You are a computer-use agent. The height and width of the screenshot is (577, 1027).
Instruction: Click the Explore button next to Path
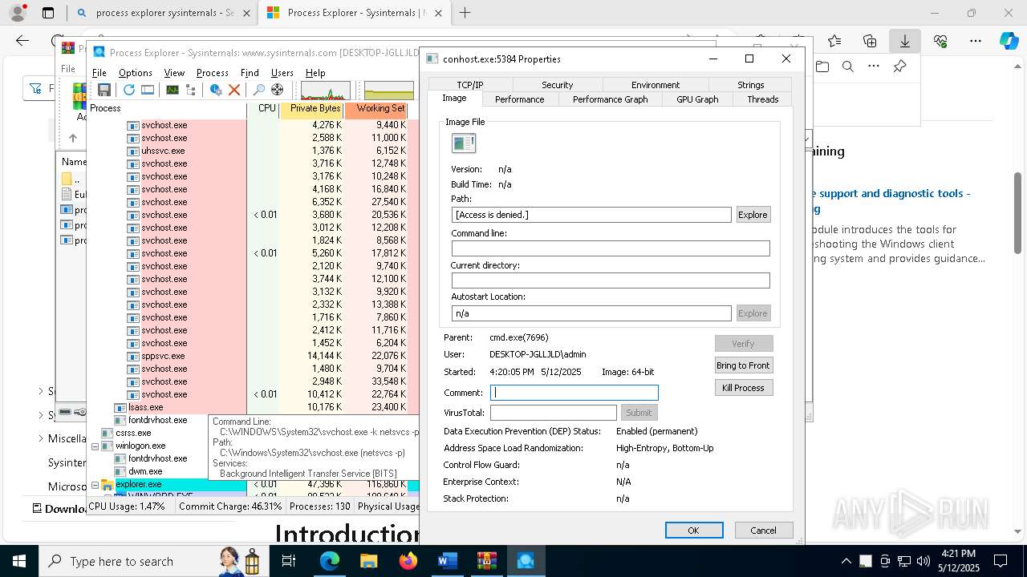tap(753, 215)
